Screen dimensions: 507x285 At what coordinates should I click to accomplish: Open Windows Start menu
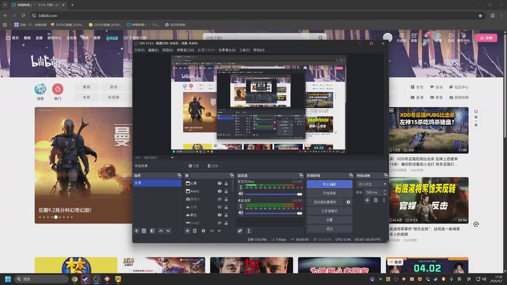8,279
